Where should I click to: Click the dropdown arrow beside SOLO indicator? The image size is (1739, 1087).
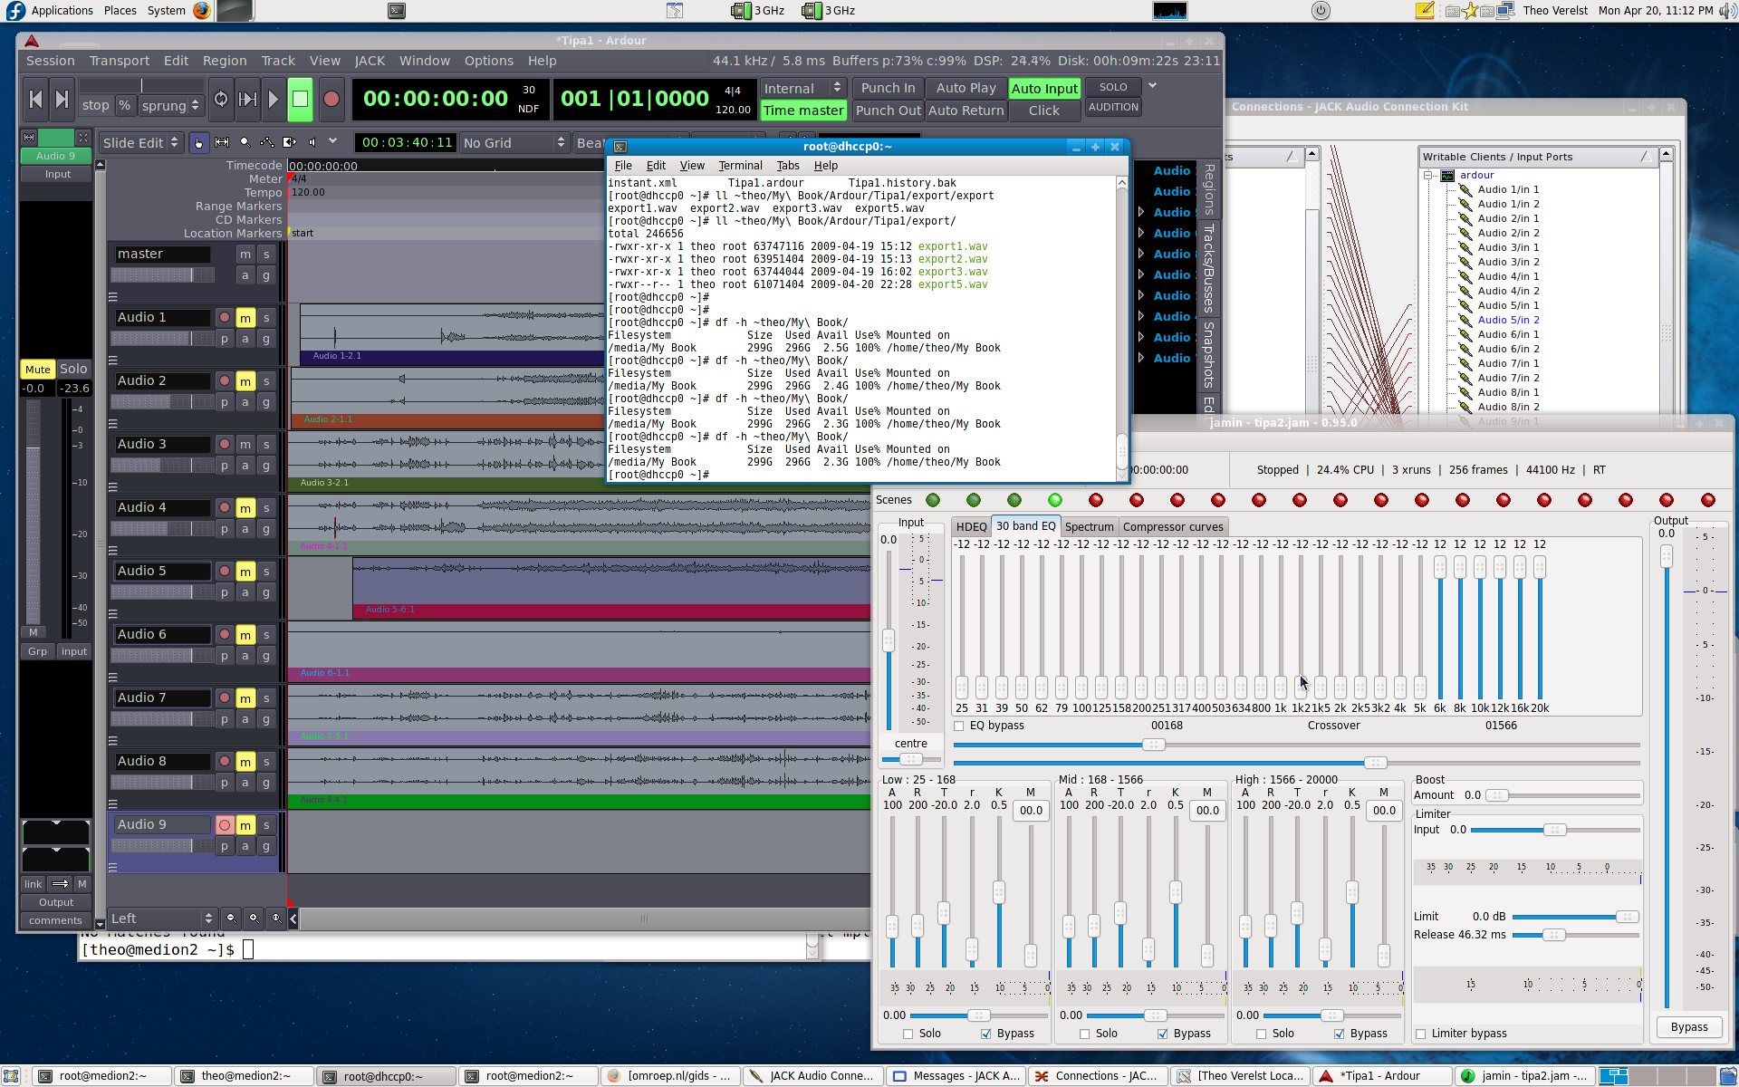pos(1152,86)
